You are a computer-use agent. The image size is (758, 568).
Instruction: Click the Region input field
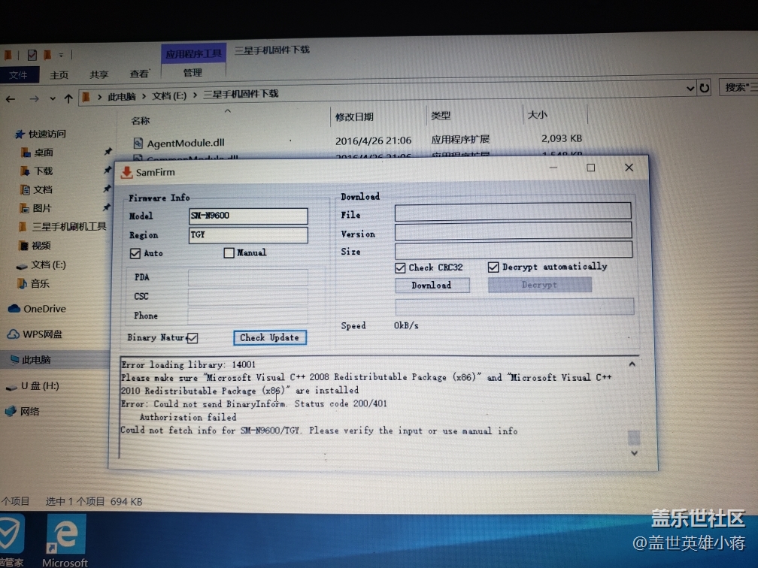[248, 235]
